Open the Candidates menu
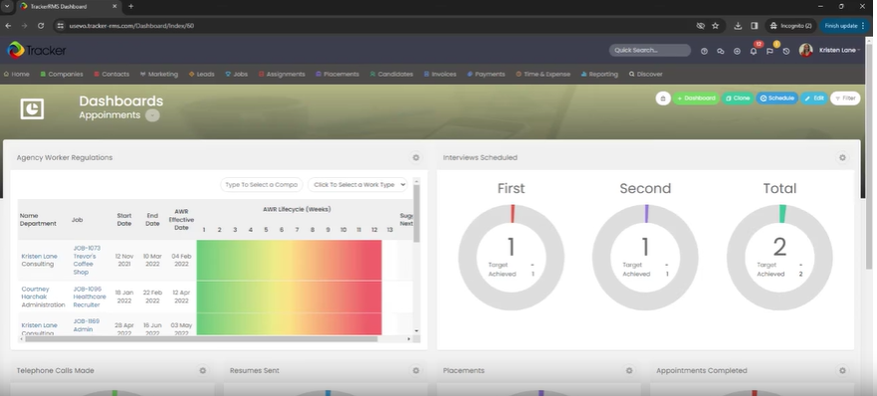This screenshot has width=877, height=396. click(391, 74)
